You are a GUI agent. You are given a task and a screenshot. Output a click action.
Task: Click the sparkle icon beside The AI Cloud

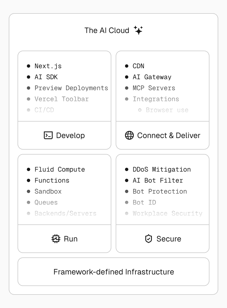[138, 30]
